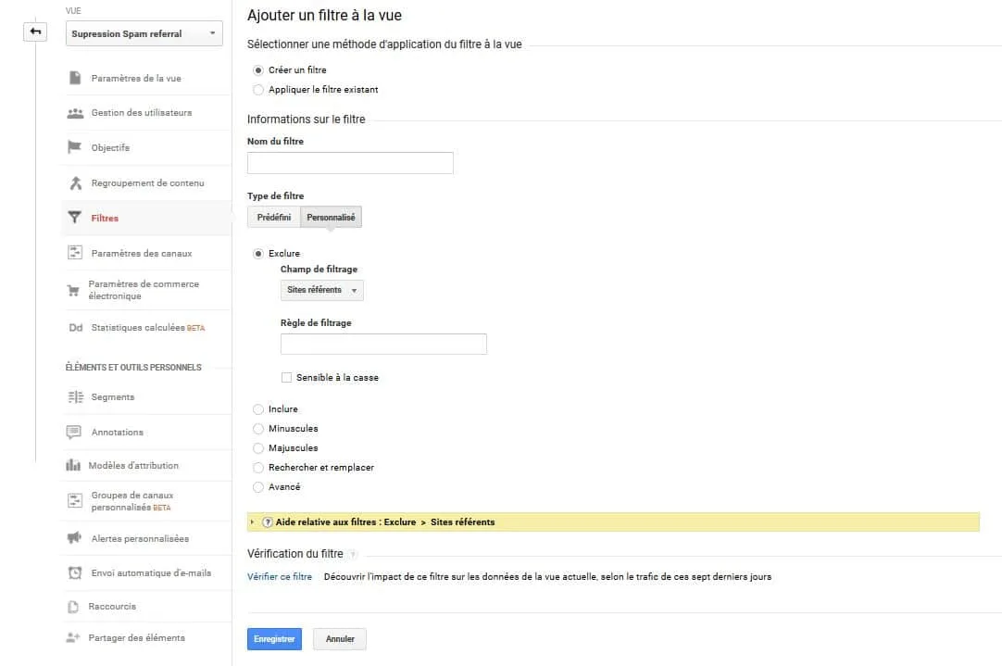Expand the Aide relative aux filtres triangle
This screenshot has width=1002, height=666.
coord(253,522)
